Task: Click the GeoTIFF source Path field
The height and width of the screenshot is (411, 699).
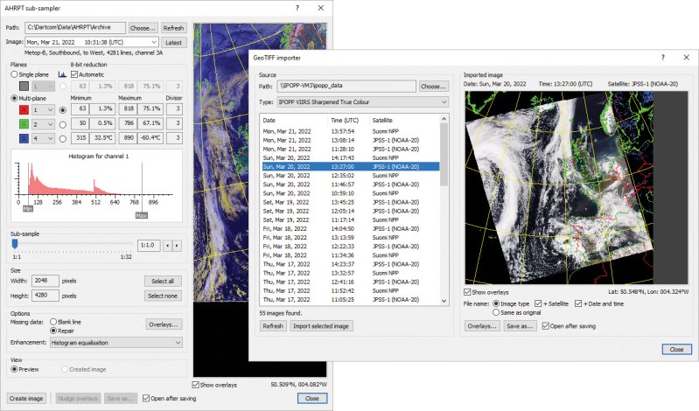Action: tap(346, 86)
